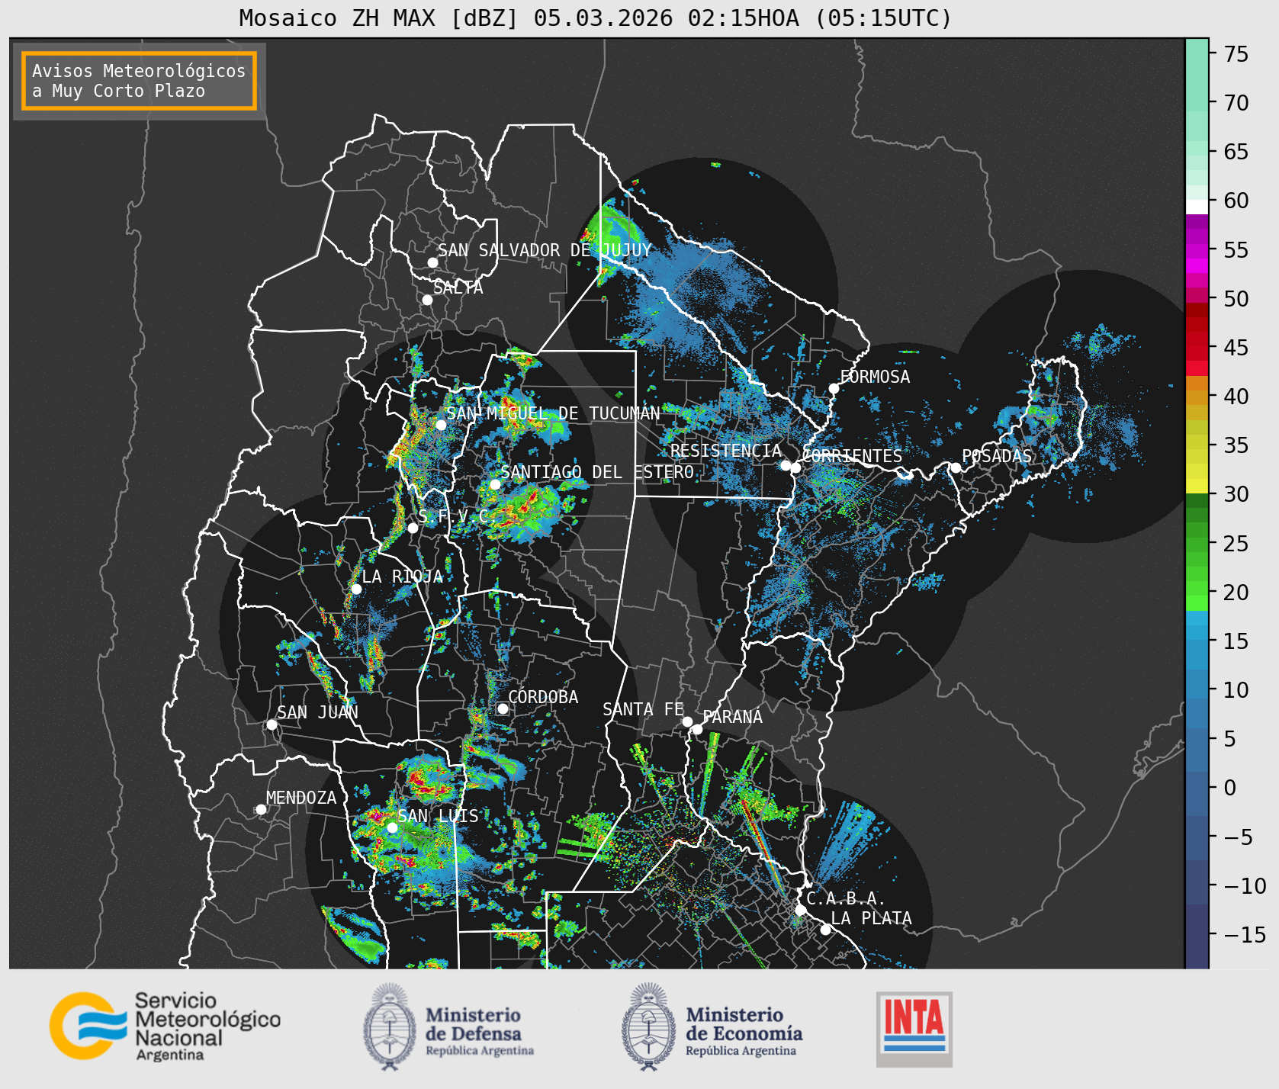Click the Ministerio de Economía emblem

click(x=649, y=1026)
